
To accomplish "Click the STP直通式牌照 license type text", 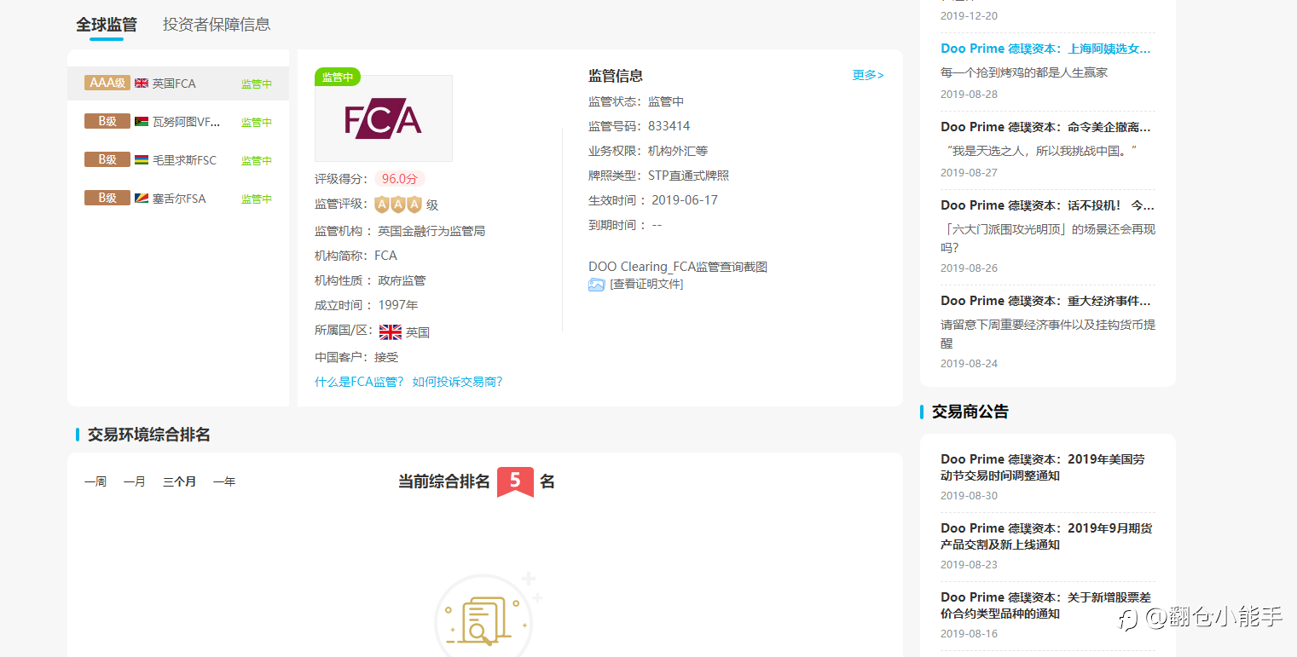I will tap(688, 176).
